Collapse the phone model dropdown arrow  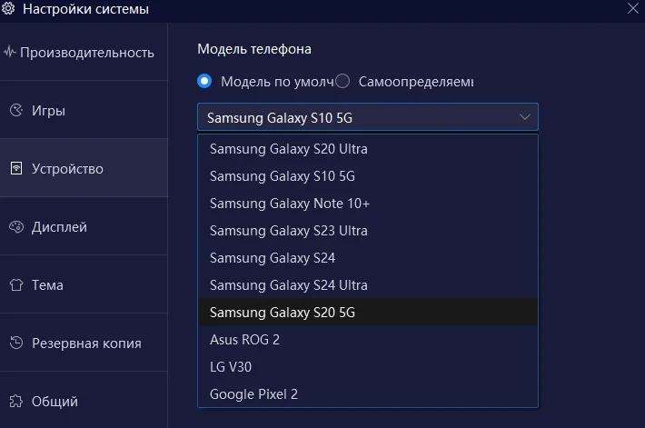point(524,117)
